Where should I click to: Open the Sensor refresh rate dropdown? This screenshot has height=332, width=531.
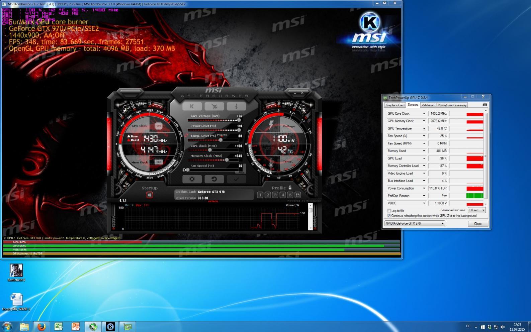476,210
